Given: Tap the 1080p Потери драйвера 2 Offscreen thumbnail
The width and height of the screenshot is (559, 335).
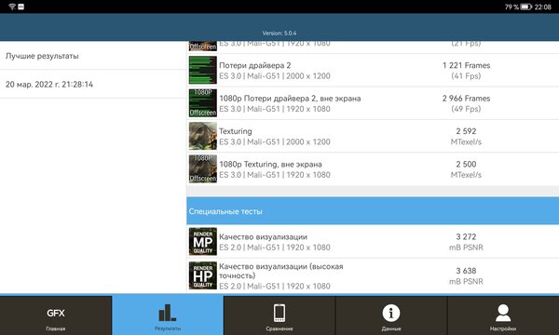Looking at the screenshot, I should tap(203, 103).
